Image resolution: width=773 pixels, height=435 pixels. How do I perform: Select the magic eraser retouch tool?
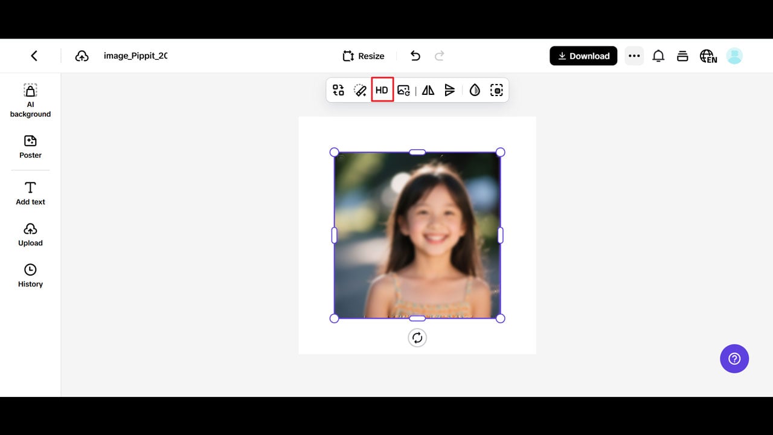pos(360,89)
